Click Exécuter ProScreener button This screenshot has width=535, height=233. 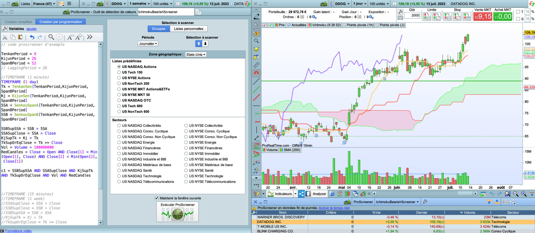(x=178, y=212)
